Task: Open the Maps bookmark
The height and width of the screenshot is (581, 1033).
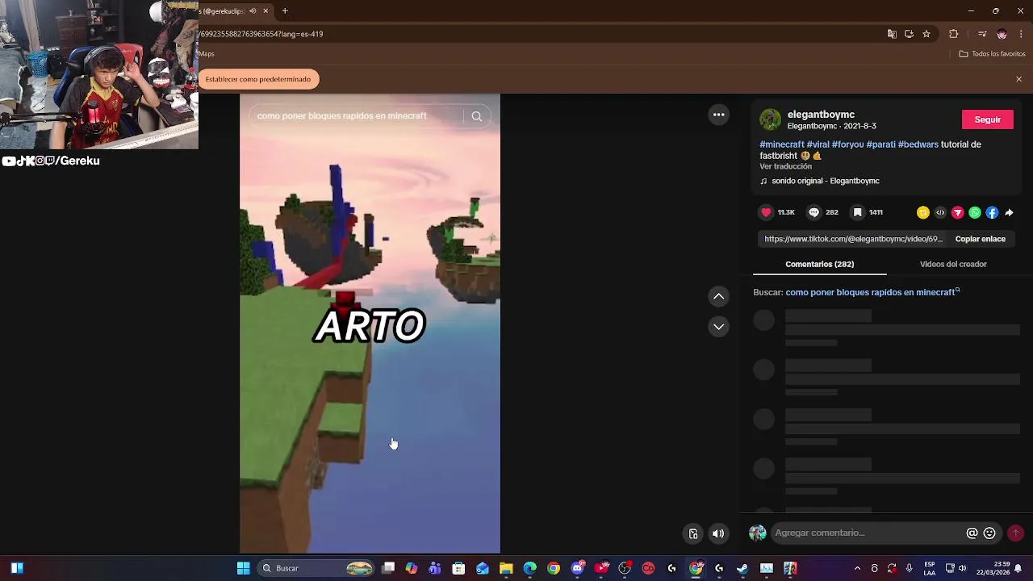Action: (x=207, y=54)
